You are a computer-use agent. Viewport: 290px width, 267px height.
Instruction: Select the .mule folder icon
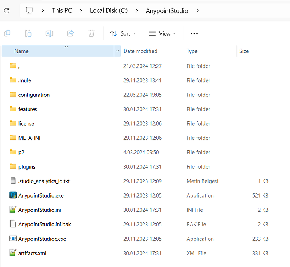pyautogui.click(x=13, y=80)
